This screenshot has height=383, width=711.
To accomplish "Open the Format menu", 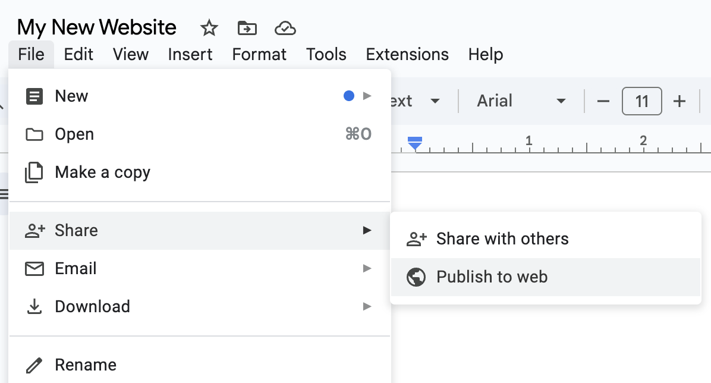I will pyautogui.click(x=259, y=54).
